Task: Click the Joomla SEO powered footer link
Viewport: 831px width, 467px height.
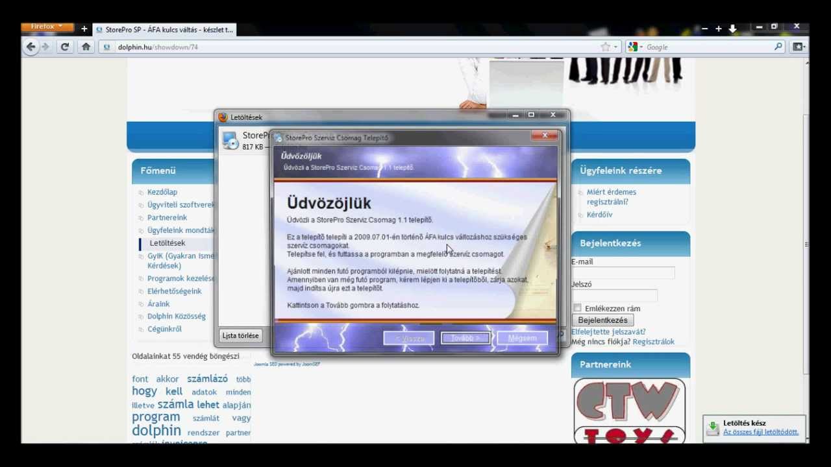Action: click(286, 365)
